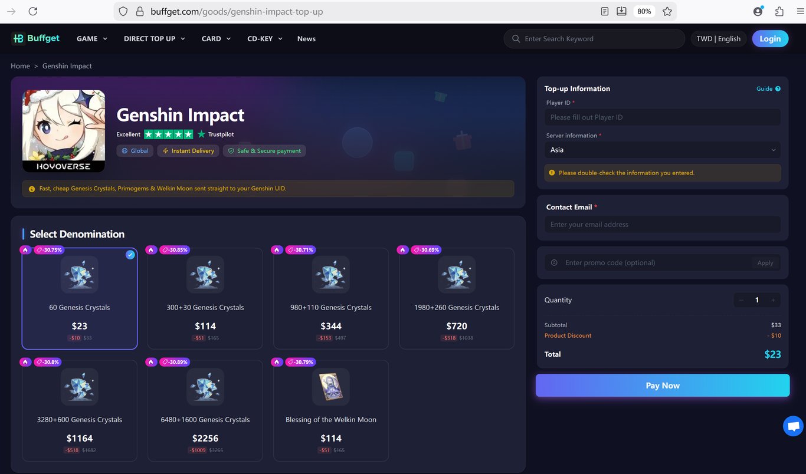Click the browser zoom 80% indicator
Viewport: 806px width, 474px height.
(x=644, y=11)
